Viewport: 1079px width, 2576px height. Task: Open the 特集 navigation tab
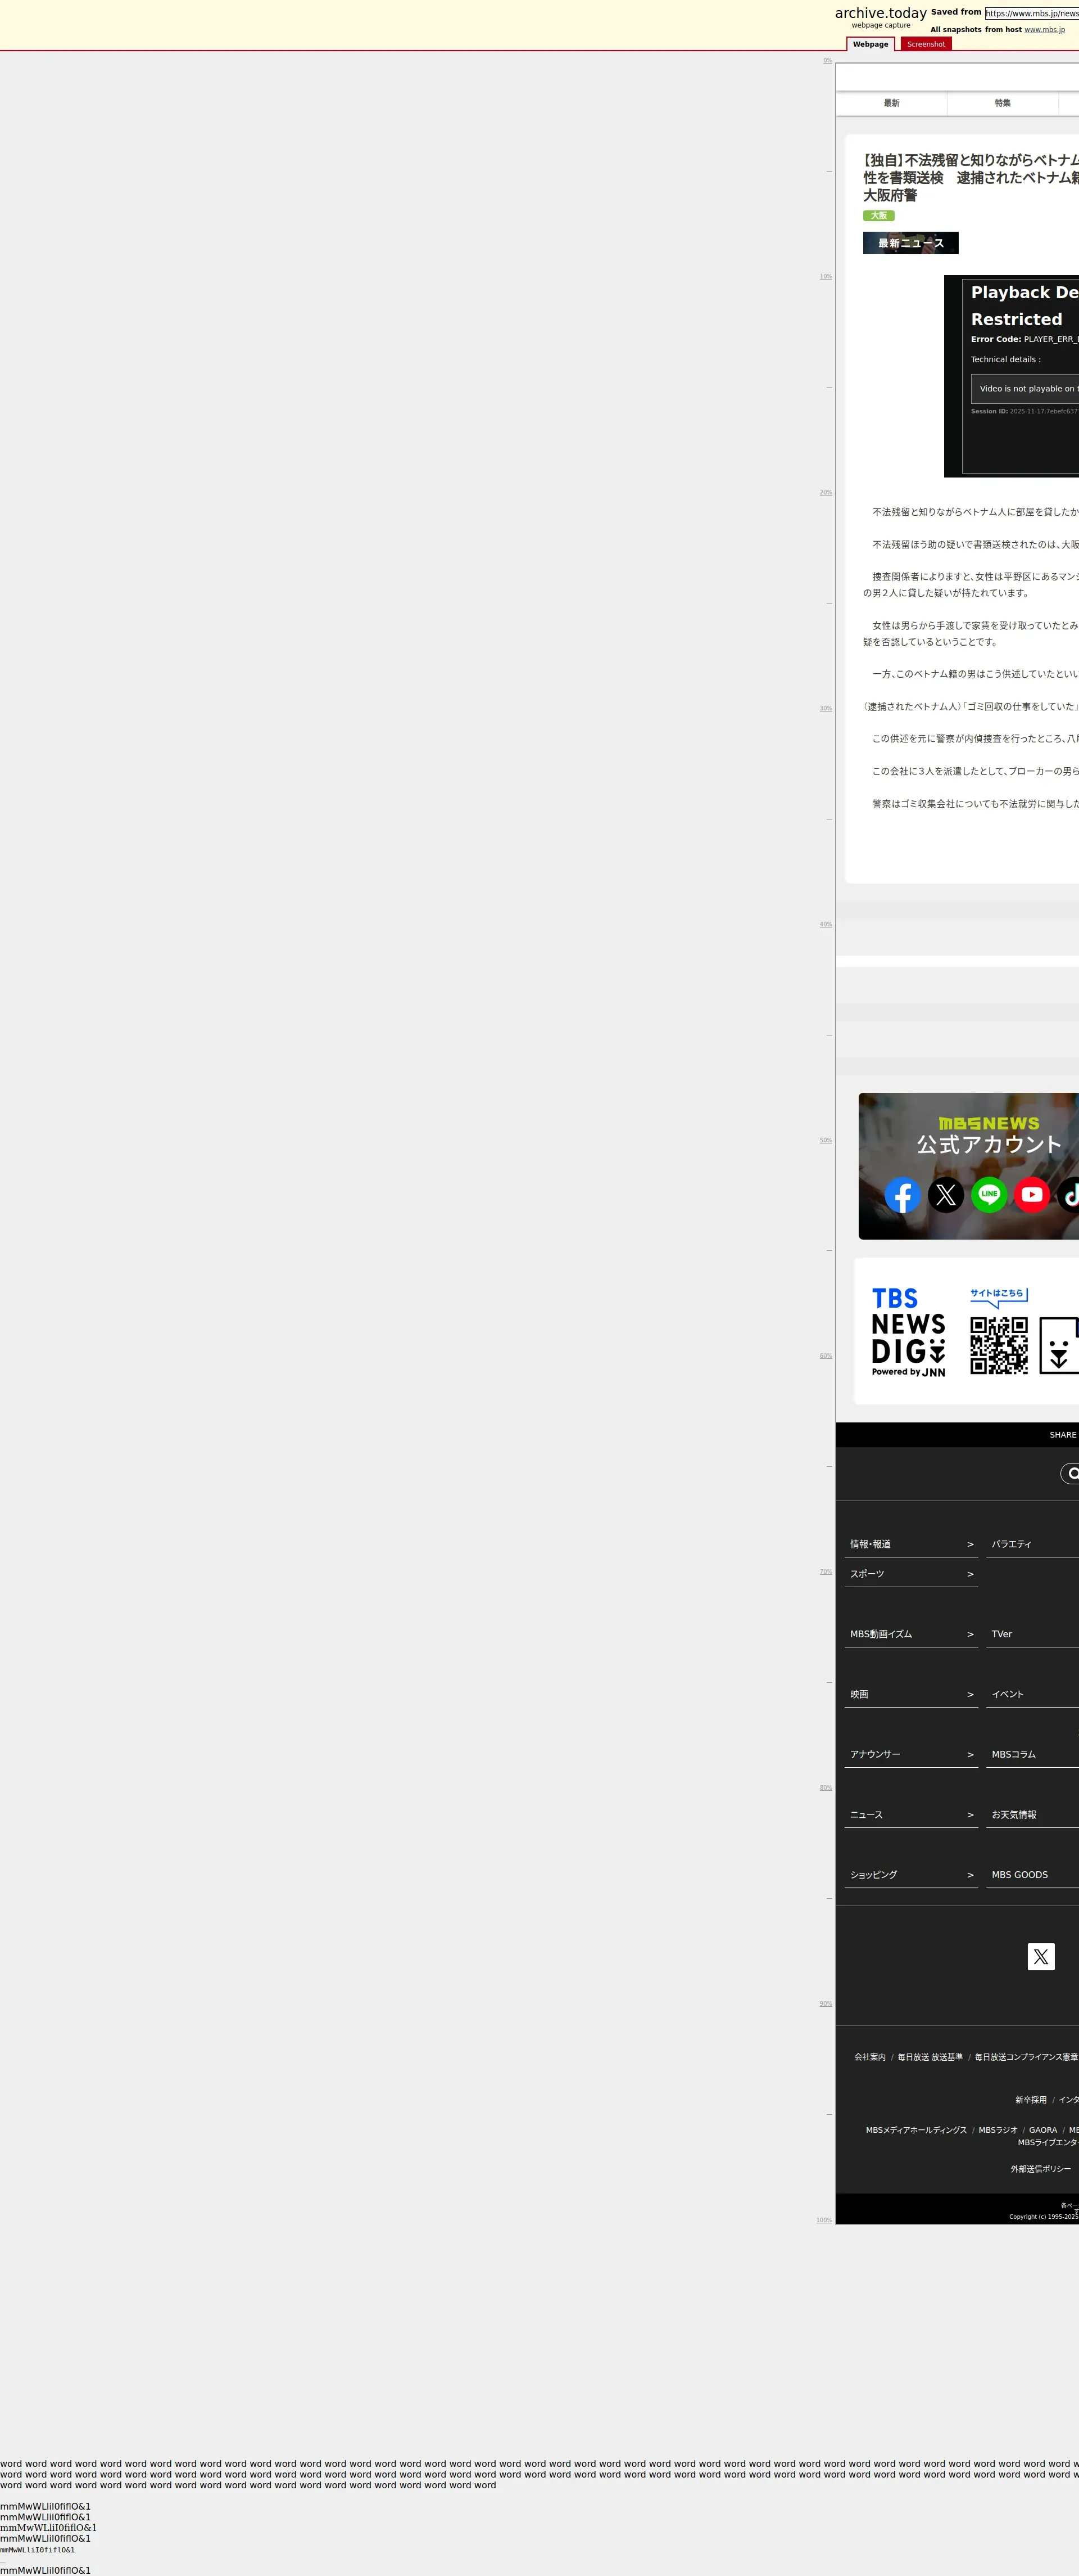point(1002,103)
